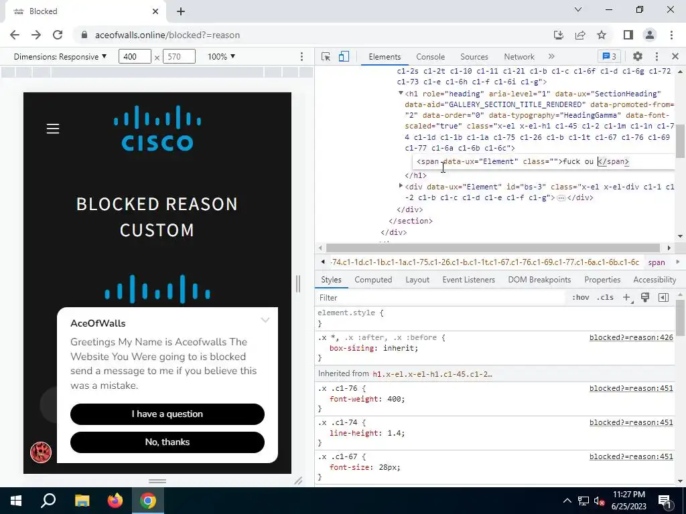Expand the div id bs-3 node
The width and height of the screenshot is (686, 514).
(x=401, y=186)
